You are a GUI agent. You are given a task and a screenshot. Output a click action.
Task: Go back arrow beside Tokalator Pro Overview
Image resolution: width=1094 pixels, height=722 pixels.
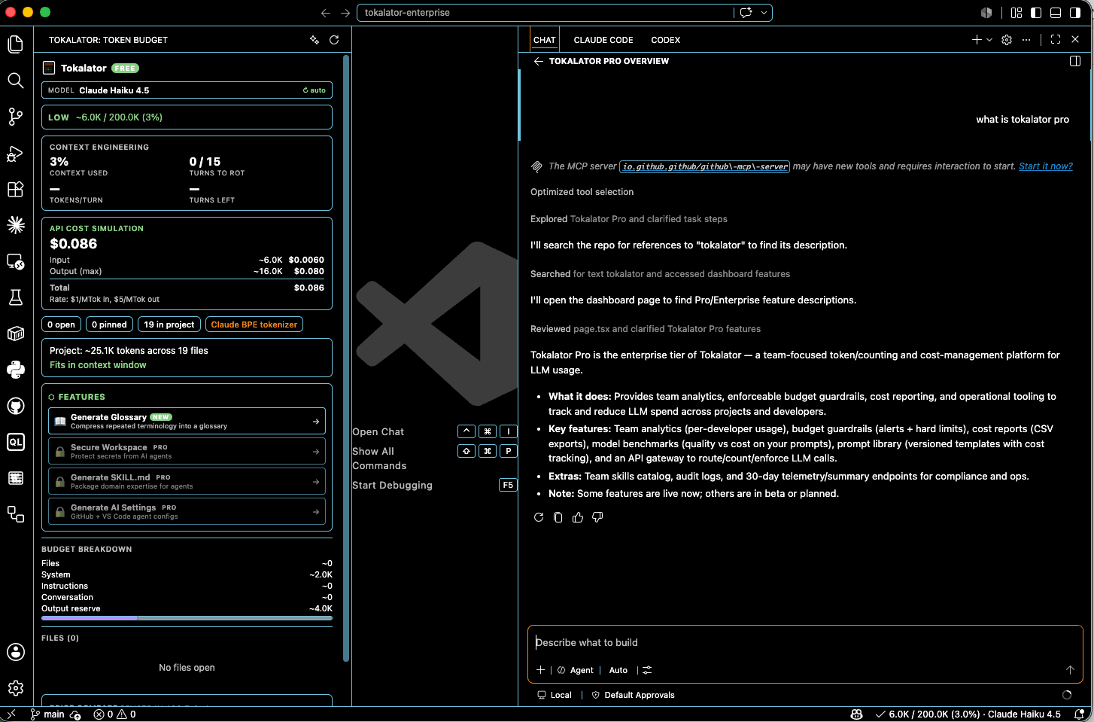click(x=539, y=61)
